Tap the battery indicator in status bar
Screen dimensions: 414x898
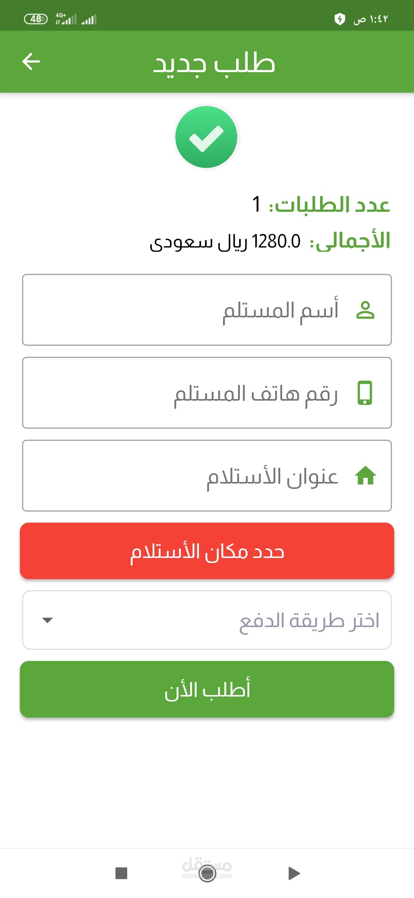point(36,19)
